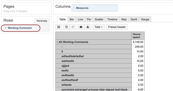Image resolution: width=173 pixels, height=91 pixels.
Task: Open the Timeline tab
Action: coord(112,19)
